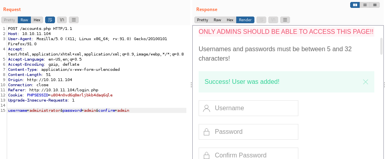
Task: Toggle word wrap icon in Request panel
Action: coord(50,20)
